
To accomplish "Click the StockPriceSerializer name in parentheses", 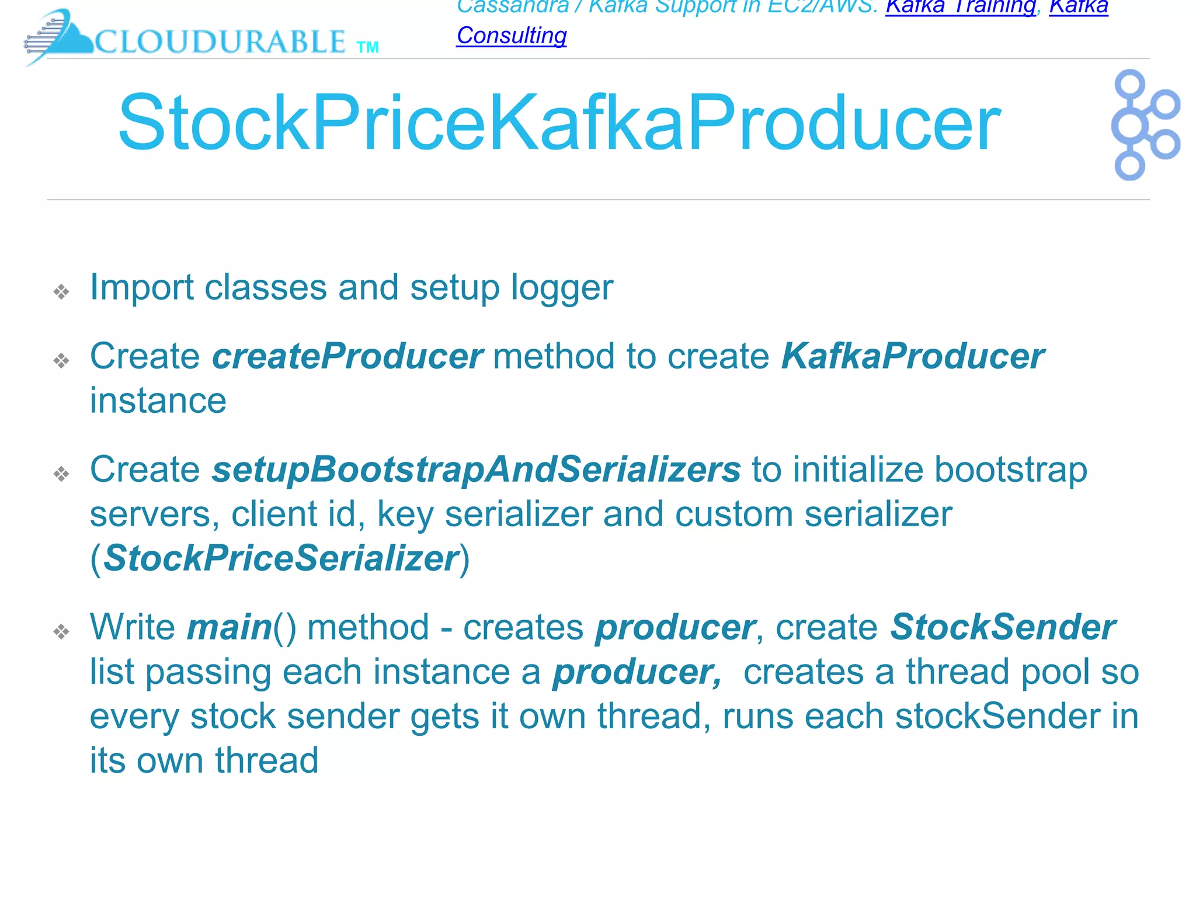I will 280,558.
